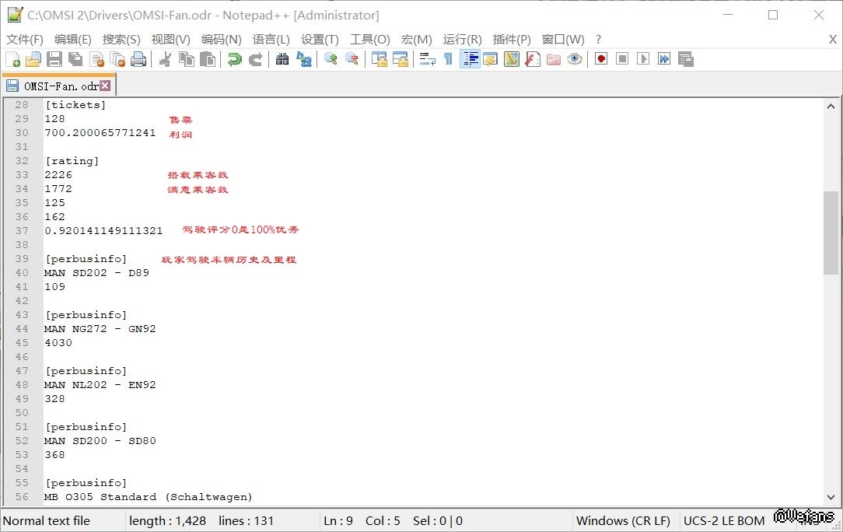Open the 设置(T) menu
843x532 pixels.
click(320, 39)
